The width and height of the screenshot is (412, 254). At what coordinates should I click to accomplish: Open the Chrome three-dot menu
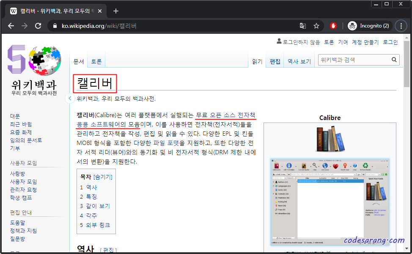401,26
